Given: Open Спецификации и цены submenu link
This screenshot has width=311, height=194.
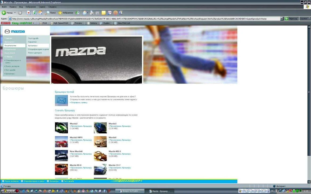Looking at the screenshot, I should pos(39,49).
